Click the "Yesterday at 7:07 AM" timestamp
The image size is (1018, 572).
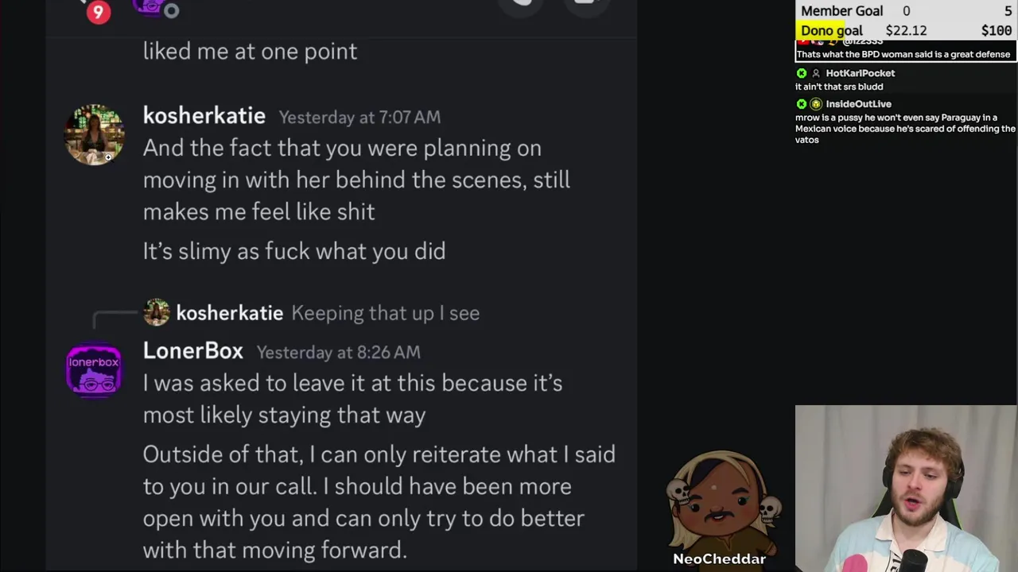(359, 118)
